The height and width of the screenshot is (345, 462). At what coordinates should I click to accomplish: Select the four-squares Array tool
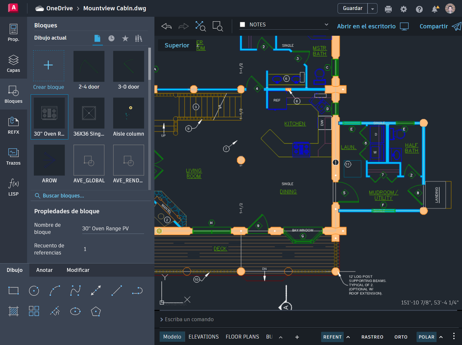point(34,311)
